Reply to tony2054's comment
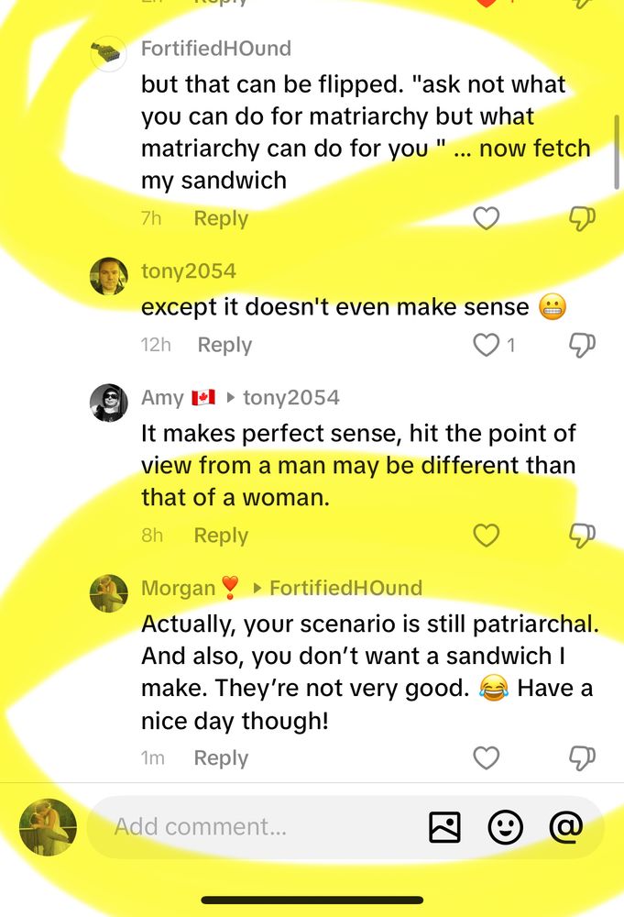This screenshot has height=917, width=624. (224, 344)
